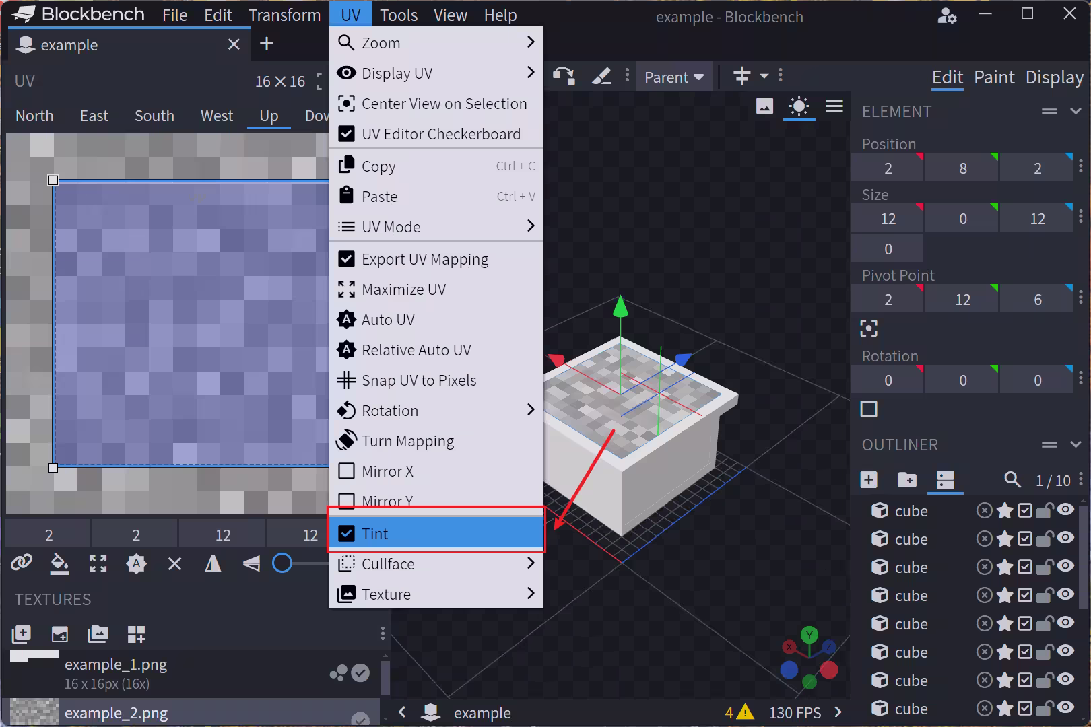Enable the Mirror X checkbox
This screenshot has width=1091, height=727.
[x=347, y=471]
